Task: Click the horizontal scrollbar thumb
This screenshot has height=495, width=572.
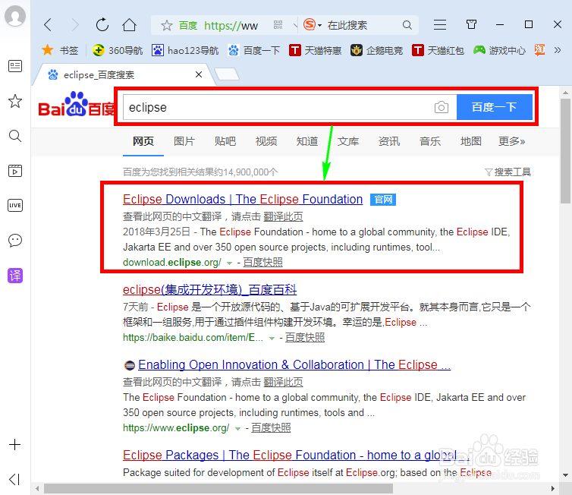Action: (x=218, y=488)
